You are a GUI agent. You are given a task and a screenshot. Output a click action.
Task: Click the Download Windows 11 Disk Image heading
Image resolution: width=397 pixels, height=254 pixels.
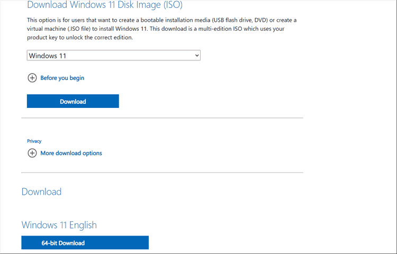click(105, 5)
